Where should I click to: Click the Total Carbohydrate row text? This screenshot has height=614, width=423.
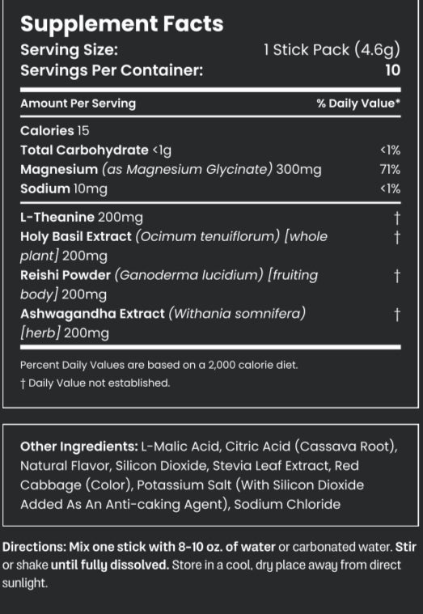coord(96,150)
